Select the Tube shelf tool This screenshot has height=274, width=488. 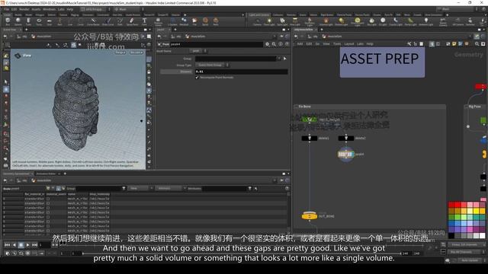[28, 21]
